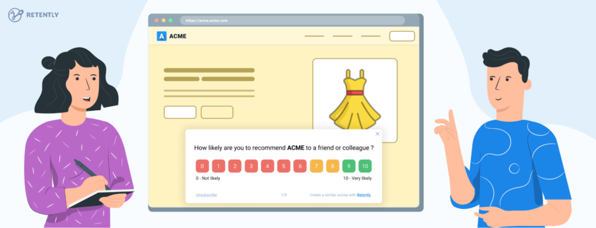Pick score 4 in the survey

(268, 166)
